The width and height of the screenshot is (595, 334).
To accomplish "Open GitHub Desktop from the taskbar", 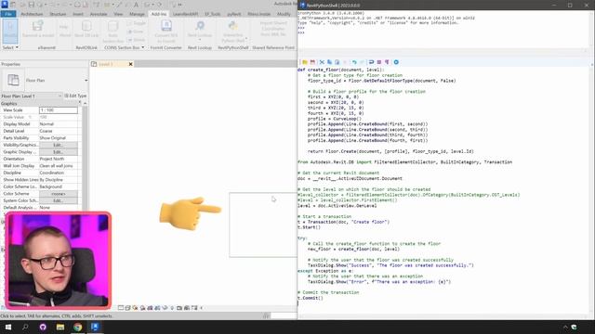I will [43, 327].
